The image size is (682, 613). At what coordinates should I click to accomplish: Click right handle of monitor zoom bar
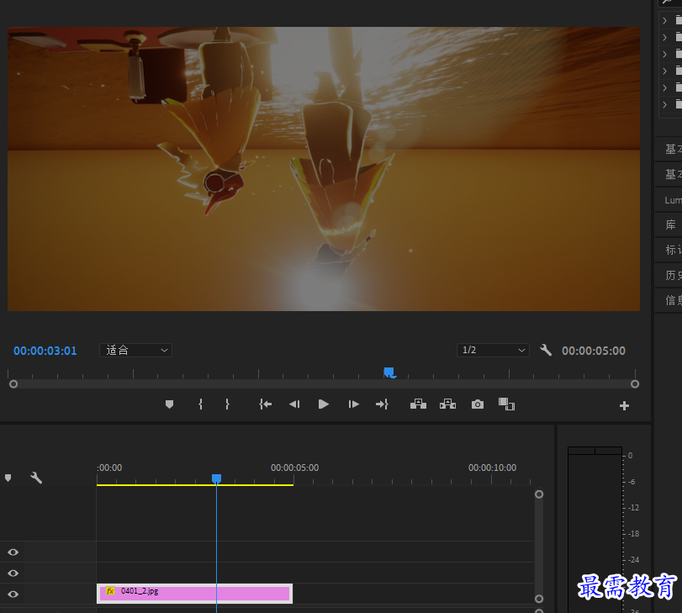point(635,384)
